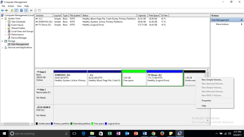Click the Refresh disk connection toolbar icon
This screenshot has width=244, height=137.
coord(31,10)
